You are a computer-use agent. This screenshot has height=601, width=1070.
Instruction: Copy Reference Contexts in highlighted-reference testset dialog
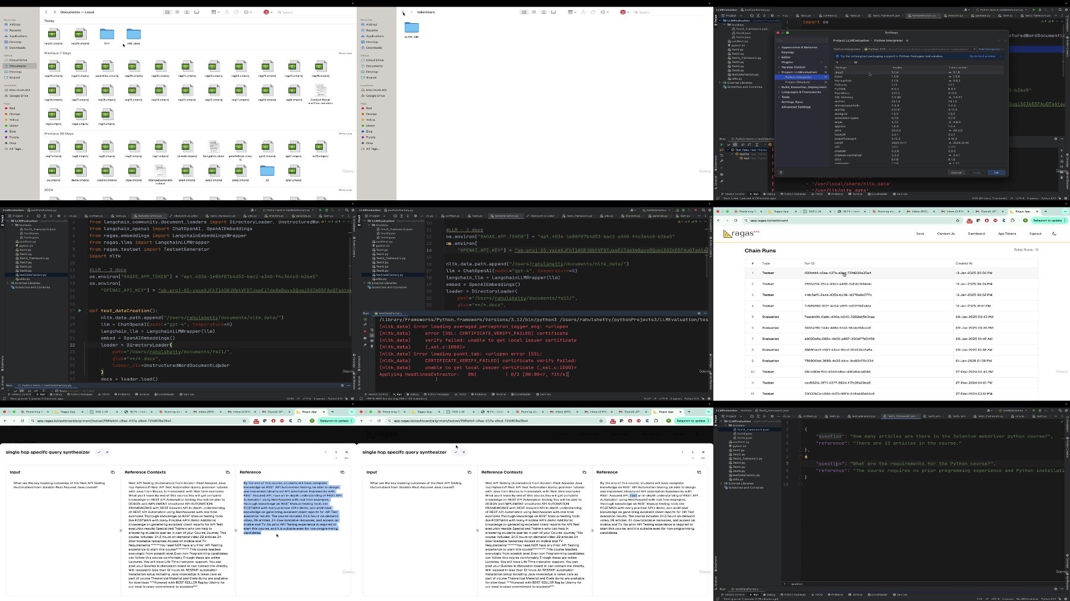[227, 472]
